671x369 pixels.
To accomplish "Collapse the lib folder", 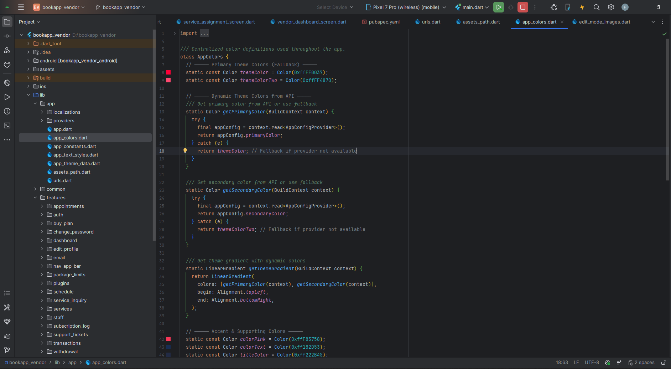I will [x=28, y=95].
